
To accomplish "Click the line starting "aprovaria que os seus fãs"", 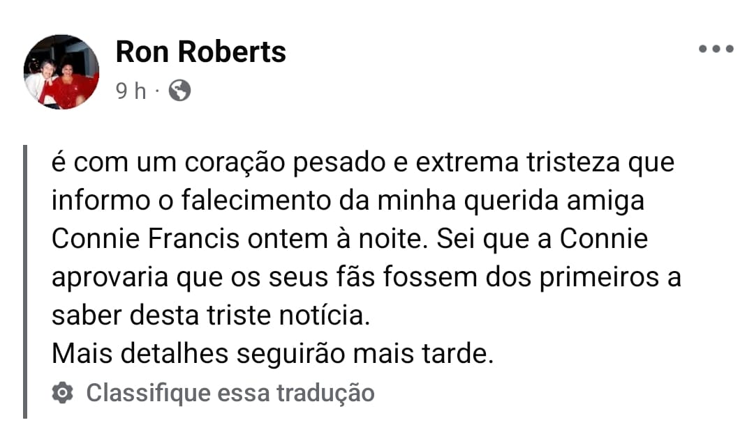I will pyautogui.click(x=367, y=278).
